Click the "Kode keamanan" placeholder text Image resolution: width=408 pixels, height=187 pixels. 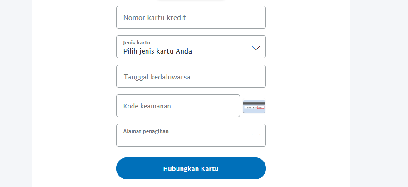click(x=147, y=106)
